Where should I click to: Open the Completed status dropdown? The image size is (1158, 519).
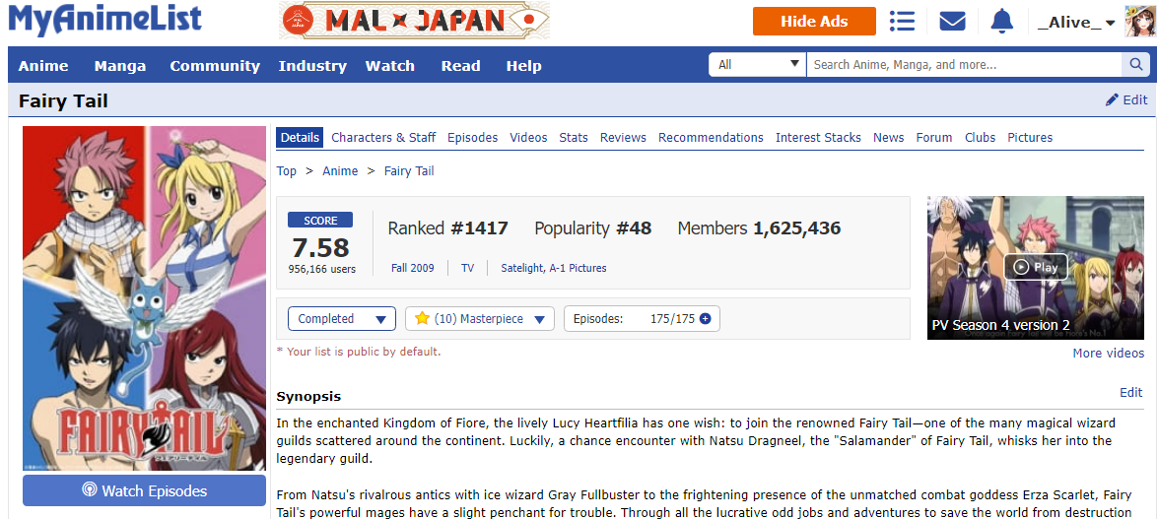[x=342, y=319]
